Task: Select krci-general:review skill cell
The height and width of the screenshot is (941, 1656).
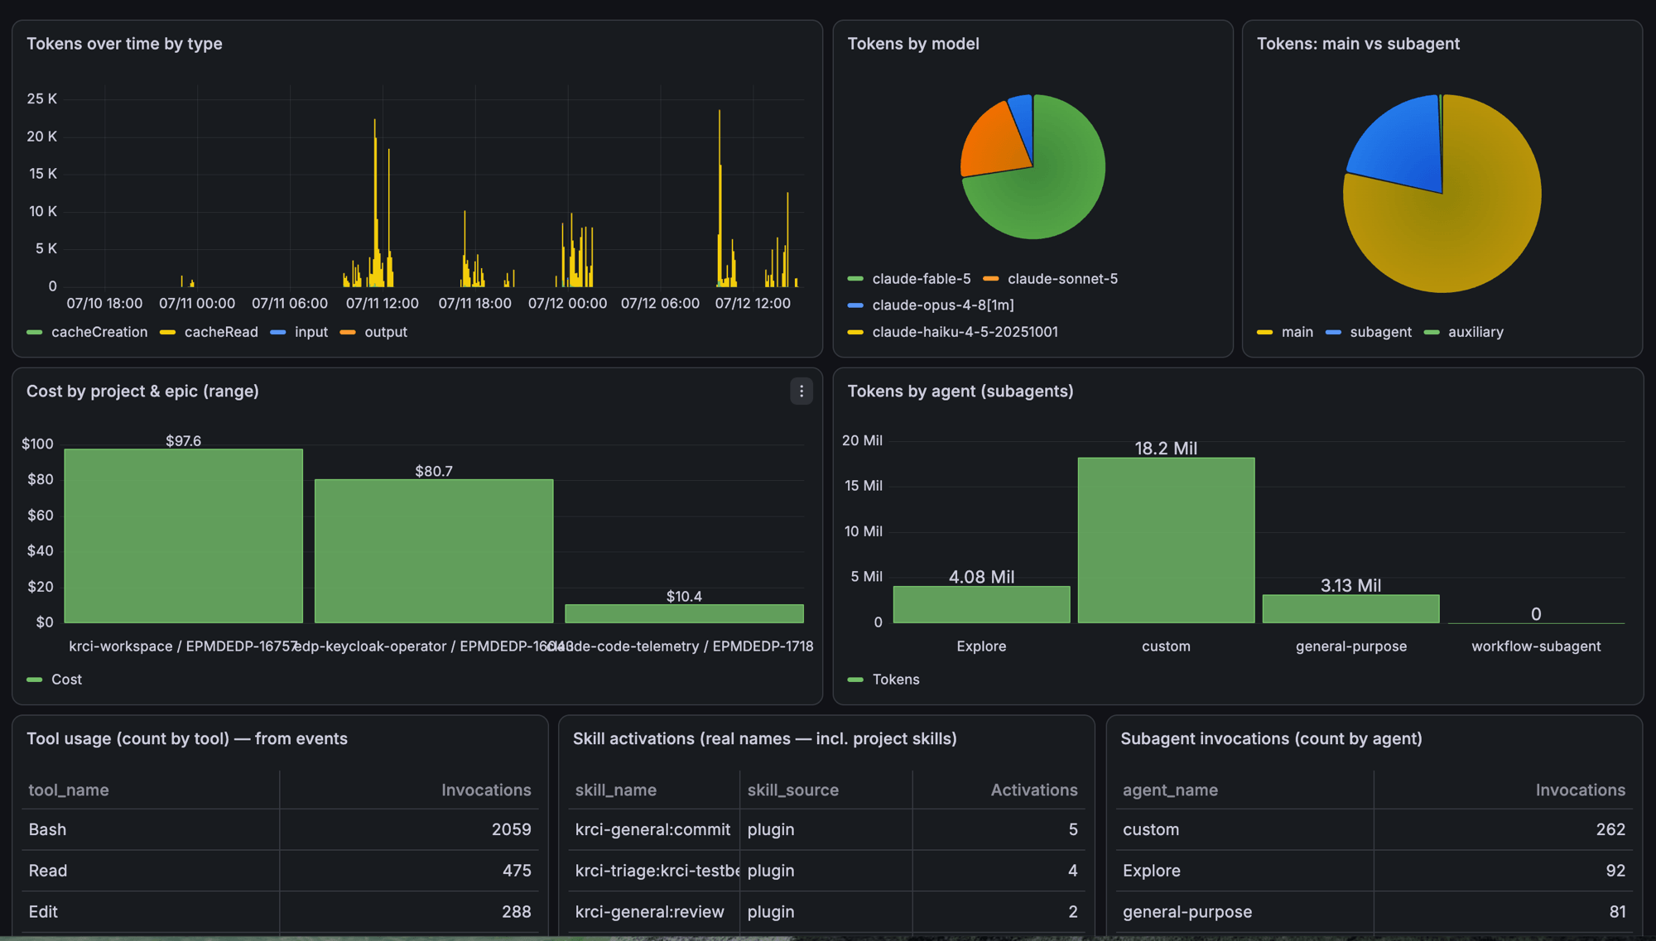Action: pyautogui.click(x=653, y=912)
